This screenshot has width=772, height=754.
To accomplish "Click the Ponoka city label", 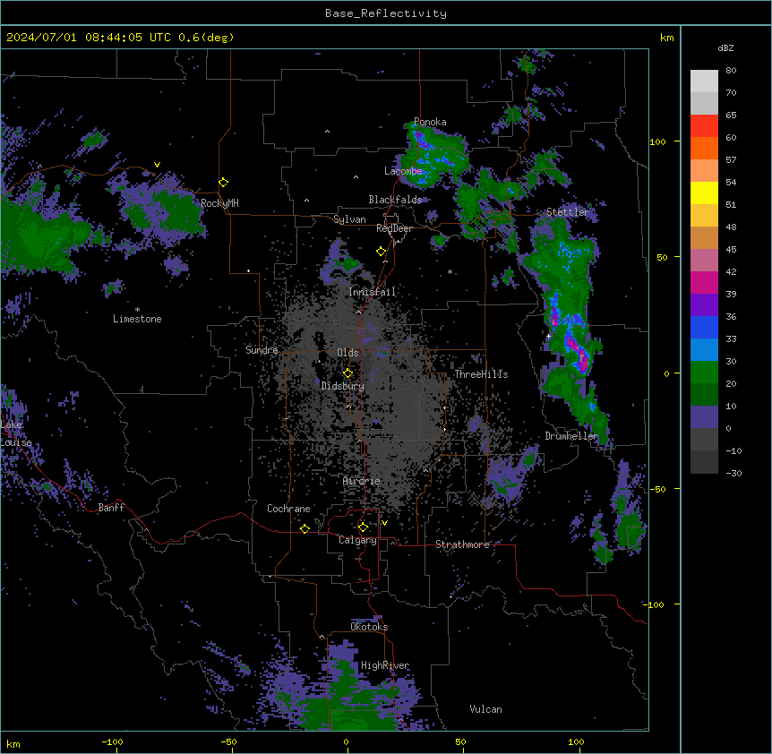I will tap(430, 122).
